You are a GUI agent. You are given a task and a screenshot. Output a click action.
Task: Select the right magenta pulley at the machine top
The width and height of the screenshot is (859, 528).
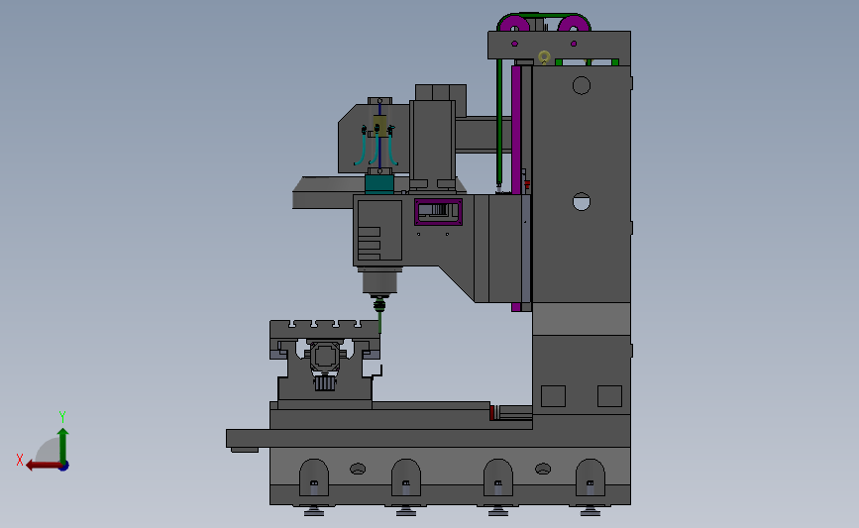point(574,24)
